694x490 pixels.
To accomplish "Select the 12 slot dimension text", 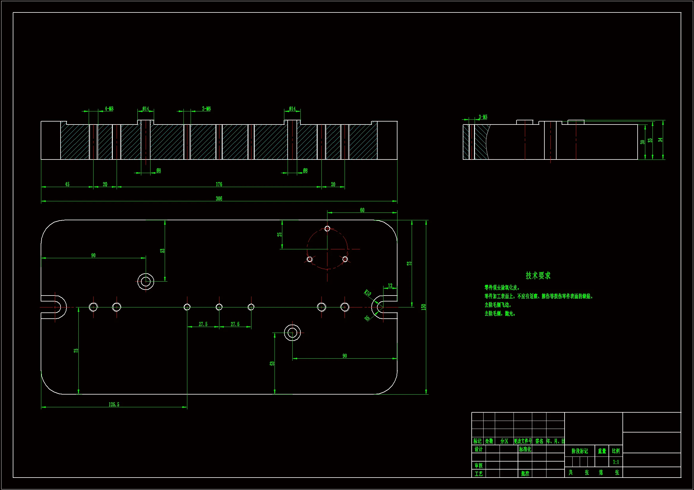I will [x=390, y=285].
